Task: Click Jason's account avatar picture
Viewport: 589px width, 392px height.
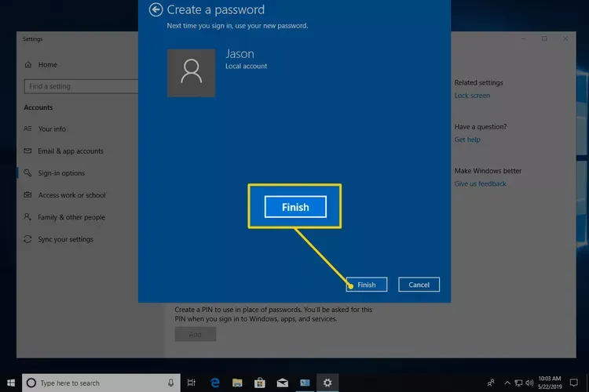Action: (x=191, y=73)
